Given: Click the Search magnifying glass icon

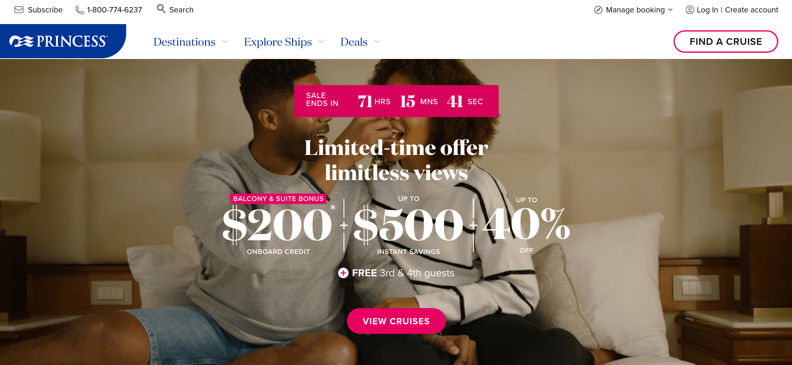Looking at the screenshot, I should pyautogui.click(x=161, y=9).
